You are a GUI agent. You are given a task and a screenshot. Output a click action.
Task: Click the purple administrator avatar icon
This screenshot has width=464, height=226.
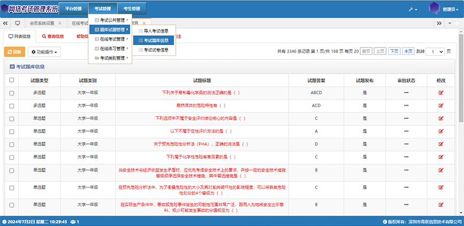(x=434, y=9)
